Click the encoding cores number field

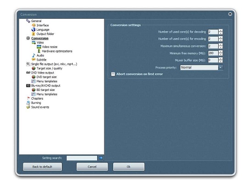213,39
